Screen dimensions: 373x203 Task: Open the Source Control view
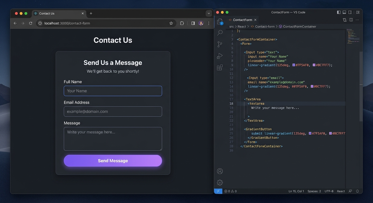coord(220,44)
